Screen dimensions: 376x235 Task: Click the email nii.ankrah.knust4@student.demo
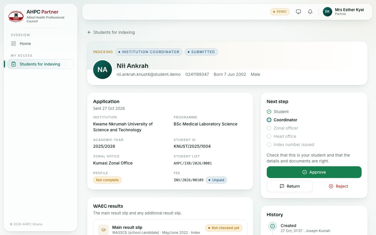(x=149, y=74)
